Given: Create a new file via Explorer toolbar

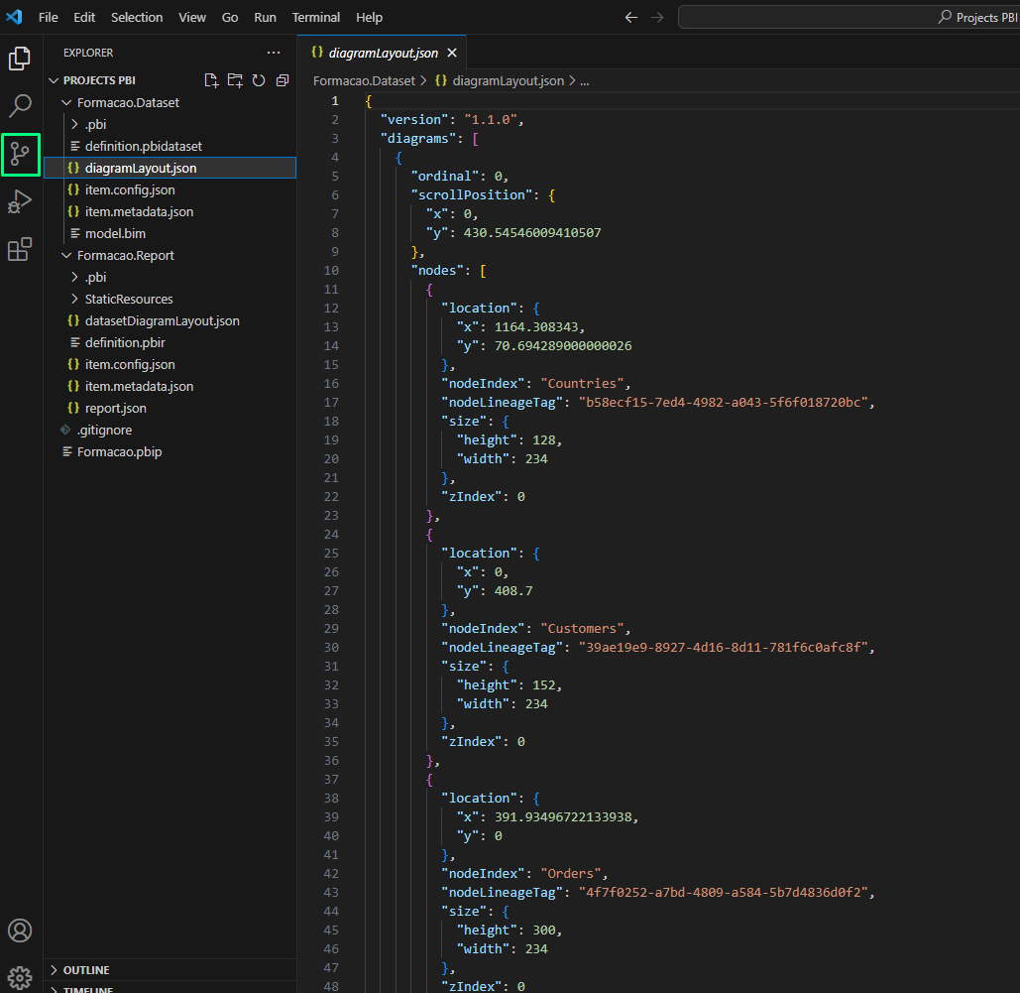Looking at the screenshot, I should tap(211, 80).
